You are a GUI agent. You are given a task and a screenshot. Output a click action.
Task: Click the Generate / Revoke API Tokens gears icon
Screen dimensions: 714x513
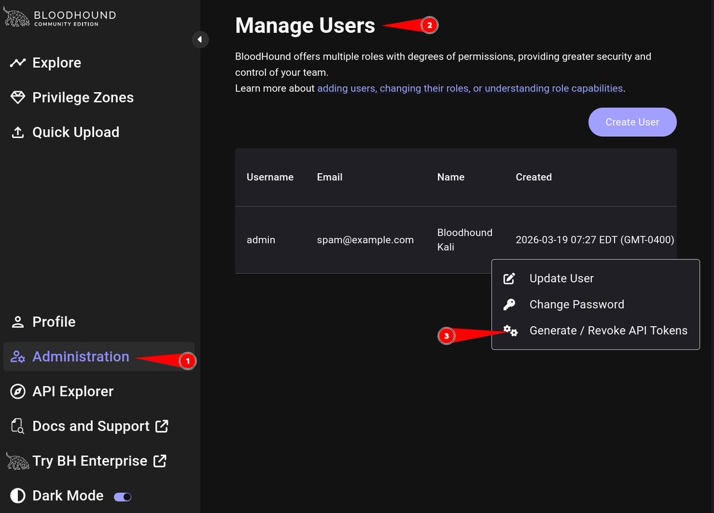click(x=511, y=331)
